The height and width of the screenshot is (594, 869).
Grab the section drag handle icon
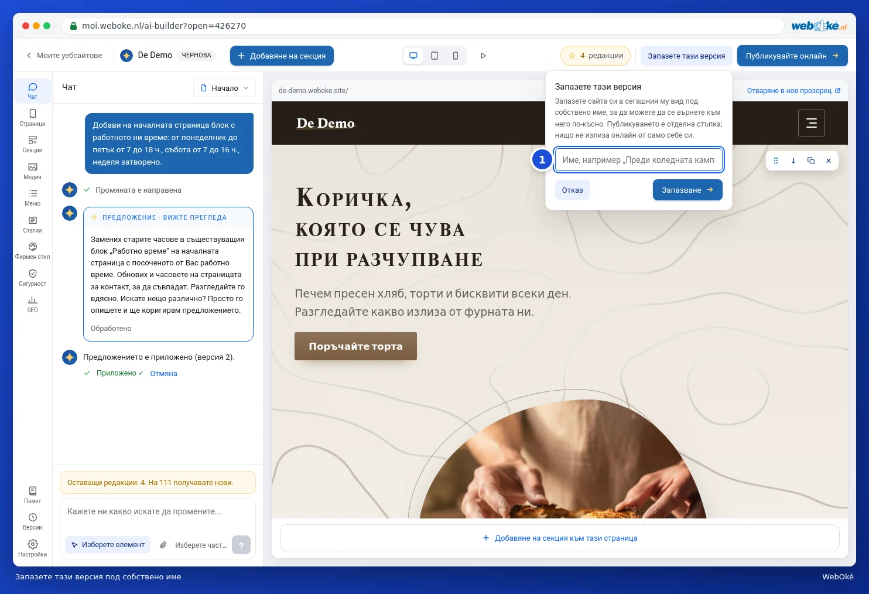pos(776,161)
